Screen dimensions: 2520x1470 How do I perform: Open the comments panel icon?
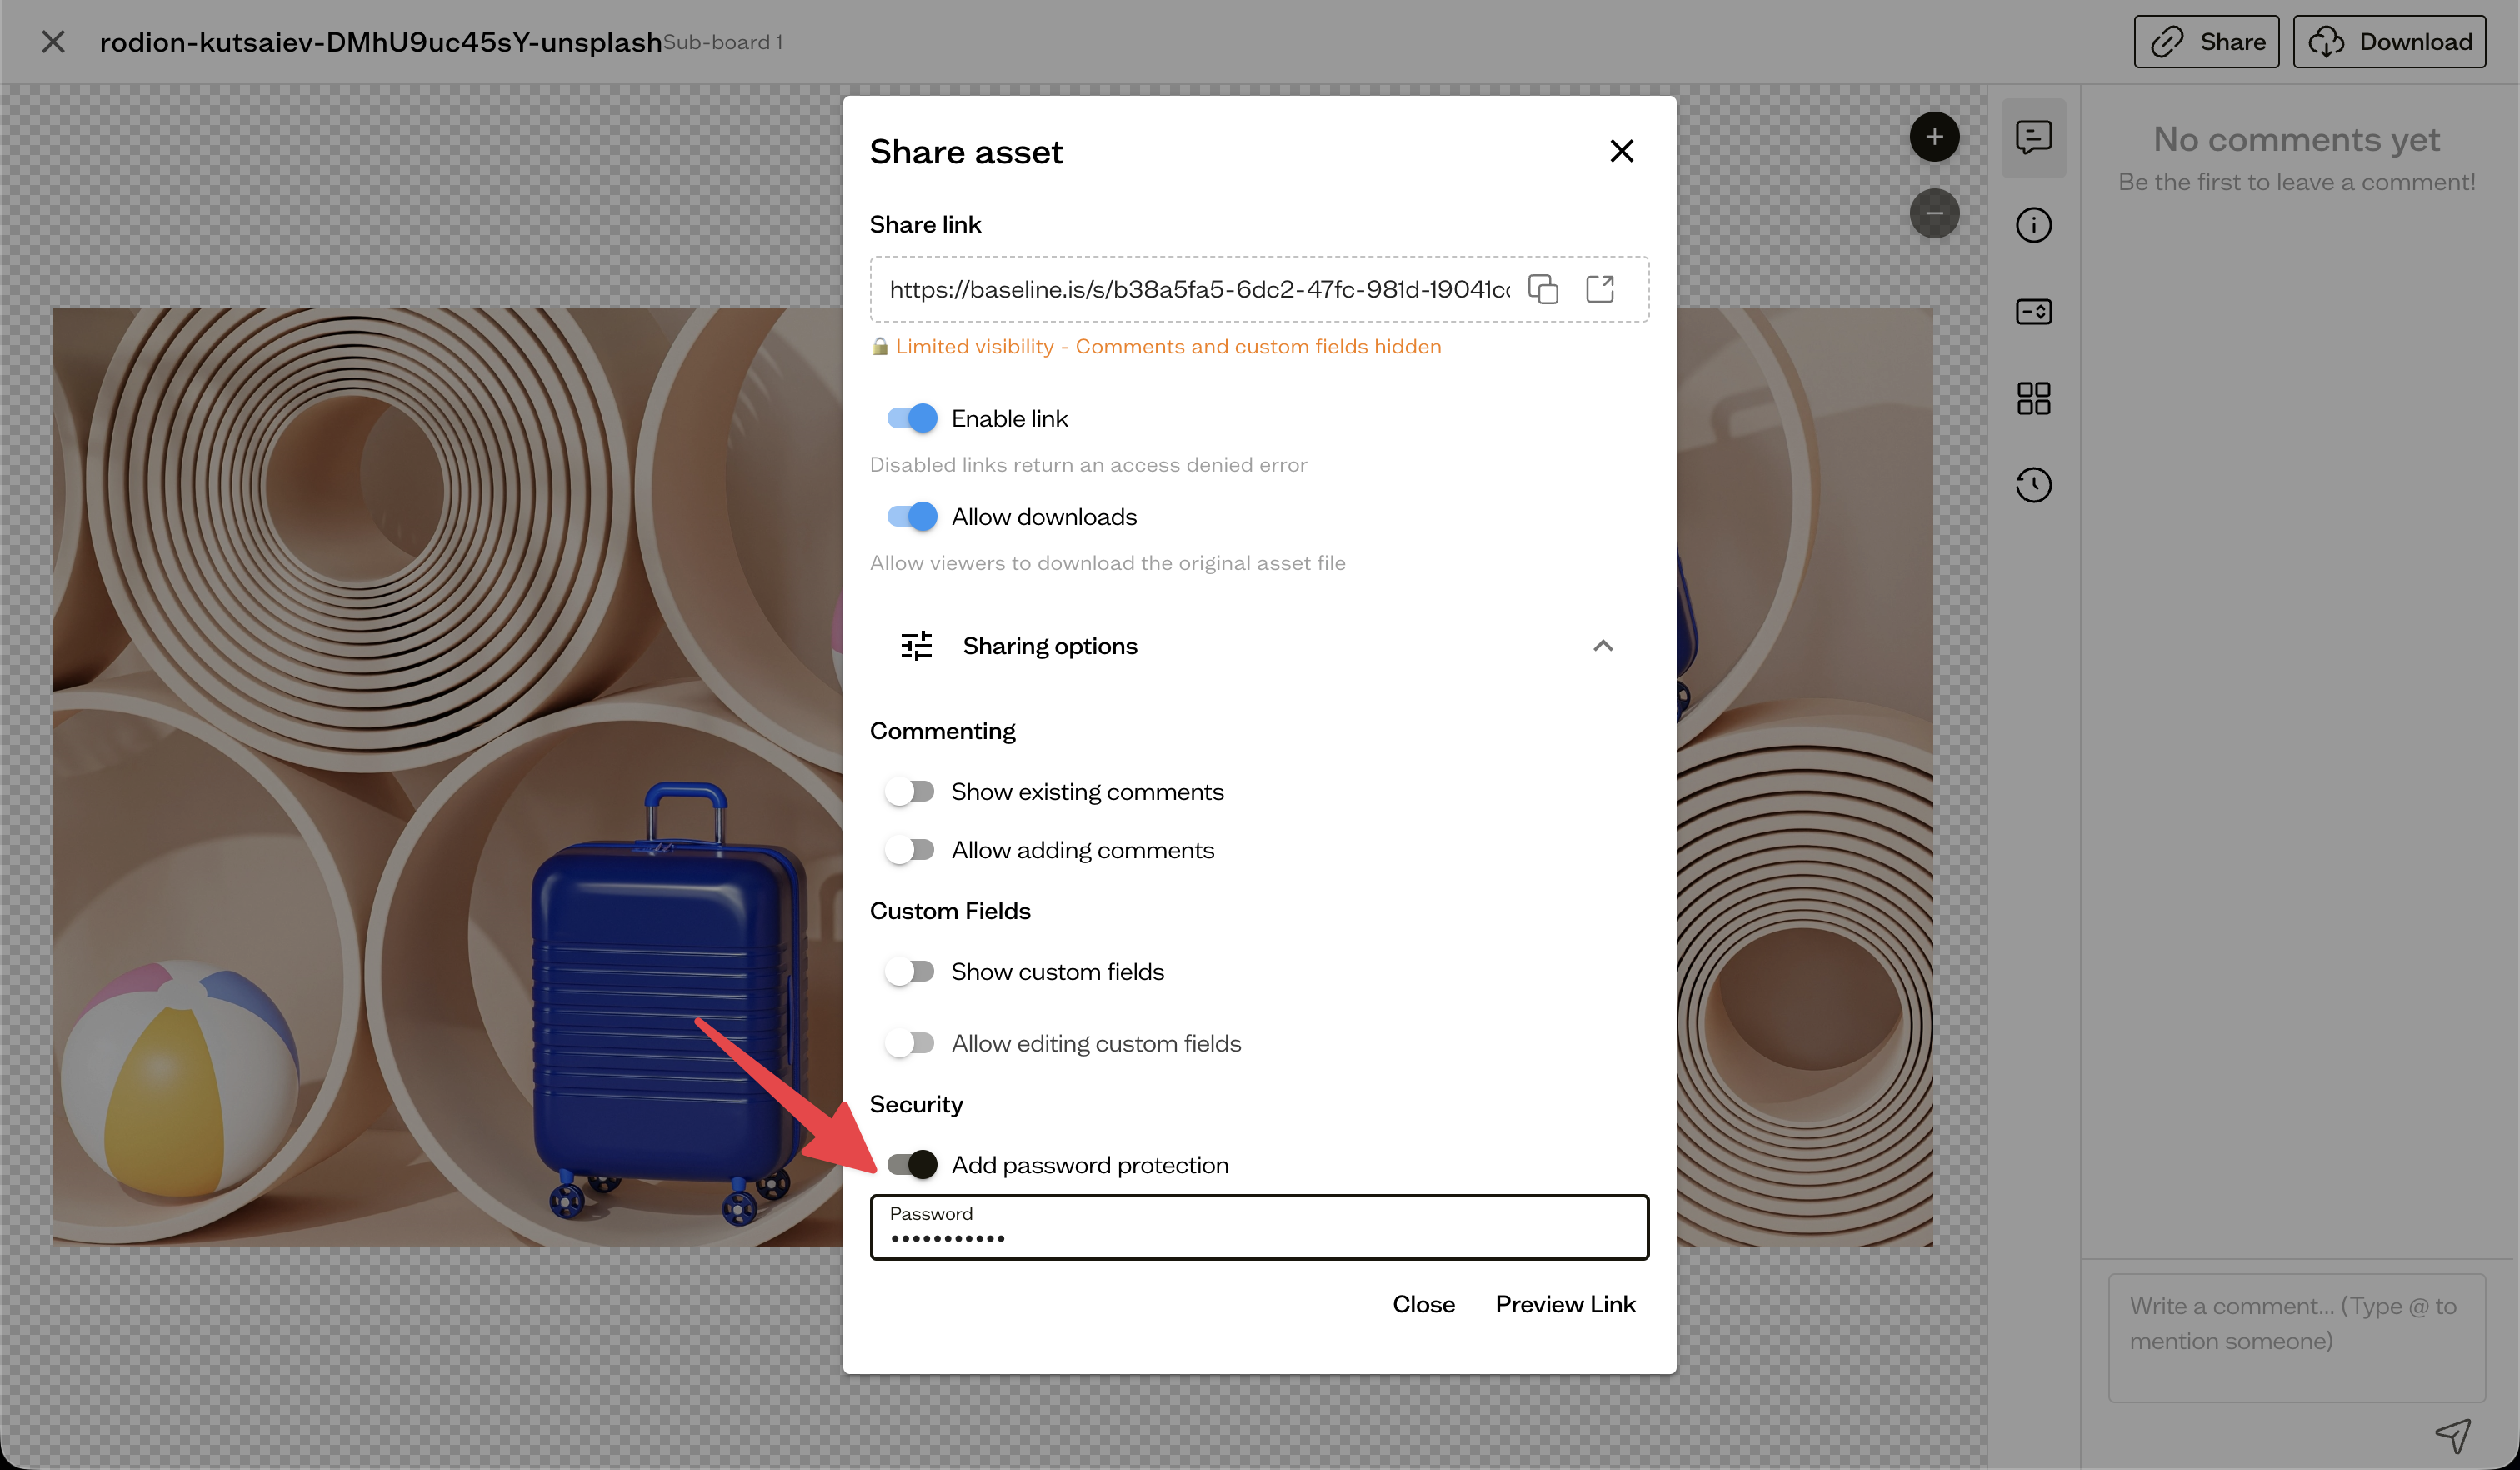(2033, 138)
